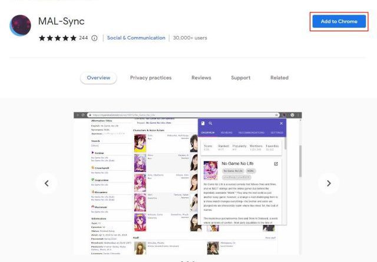Screen dimensions: 377x262
Task: Open the Reviews tab
Action: pos(201,78)
